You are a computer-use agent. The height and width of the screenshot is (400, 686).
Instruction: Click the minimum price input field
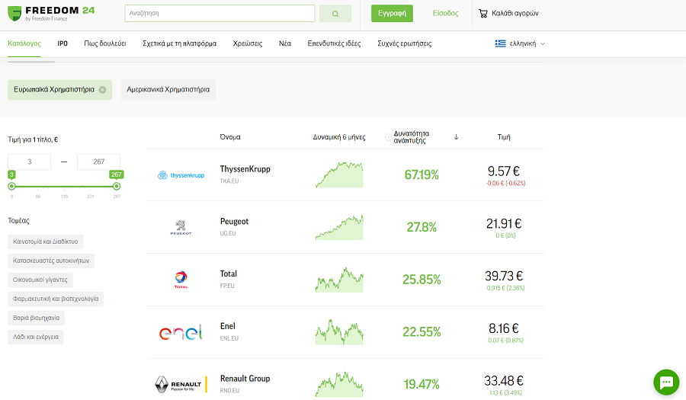click(29, 162)
